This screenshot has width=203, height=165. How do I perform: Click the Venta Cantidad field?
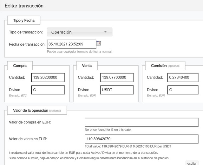117,78
